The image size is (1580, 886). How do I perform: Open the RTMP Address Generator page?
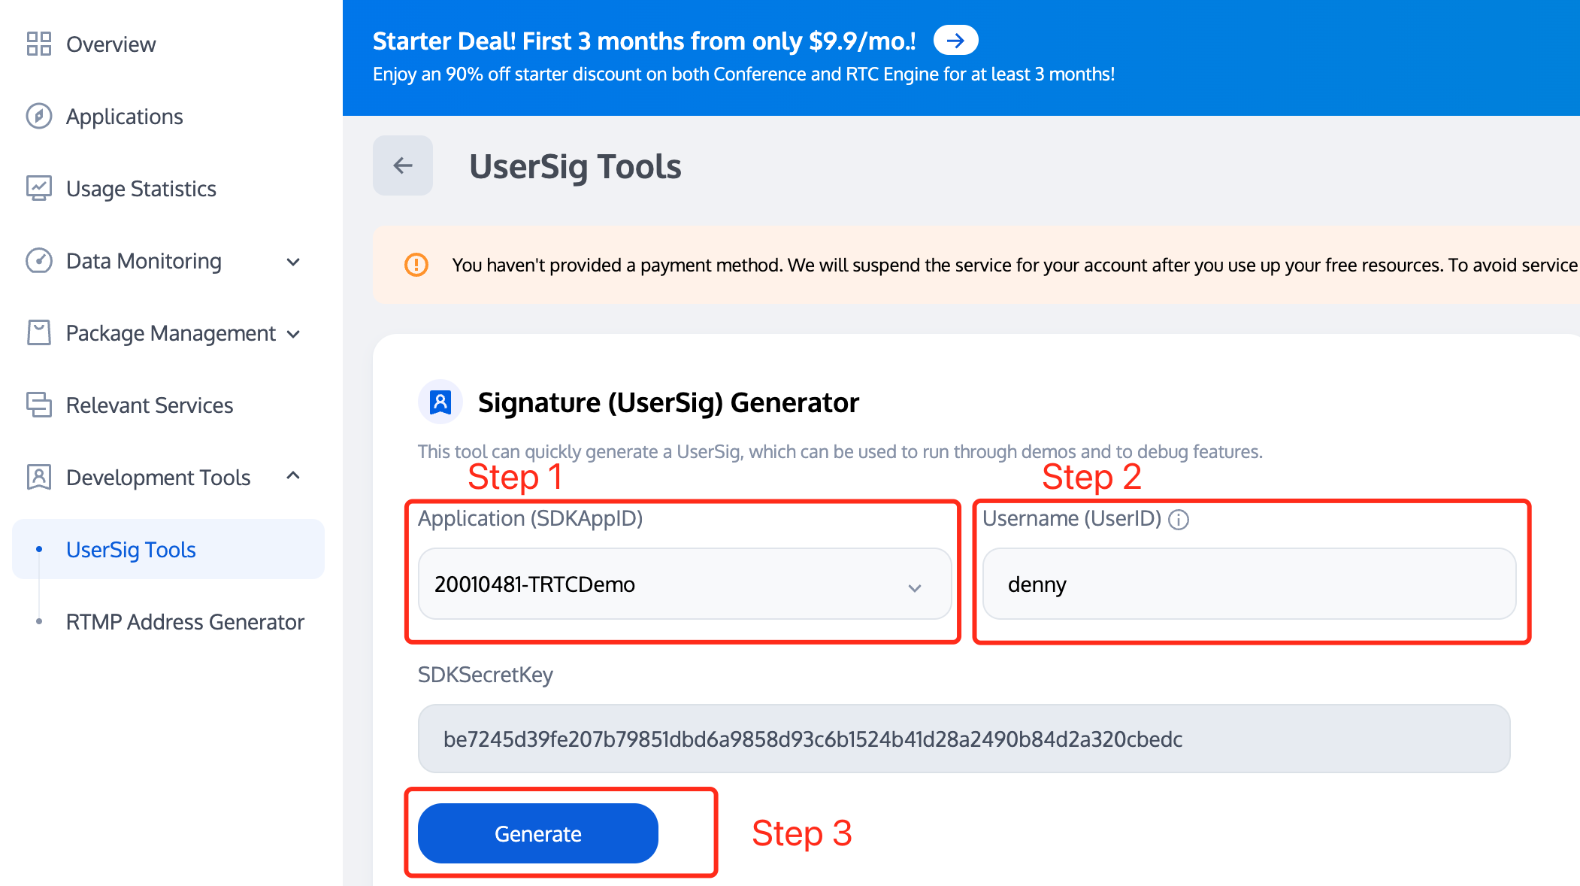click(x=185, y=621)
